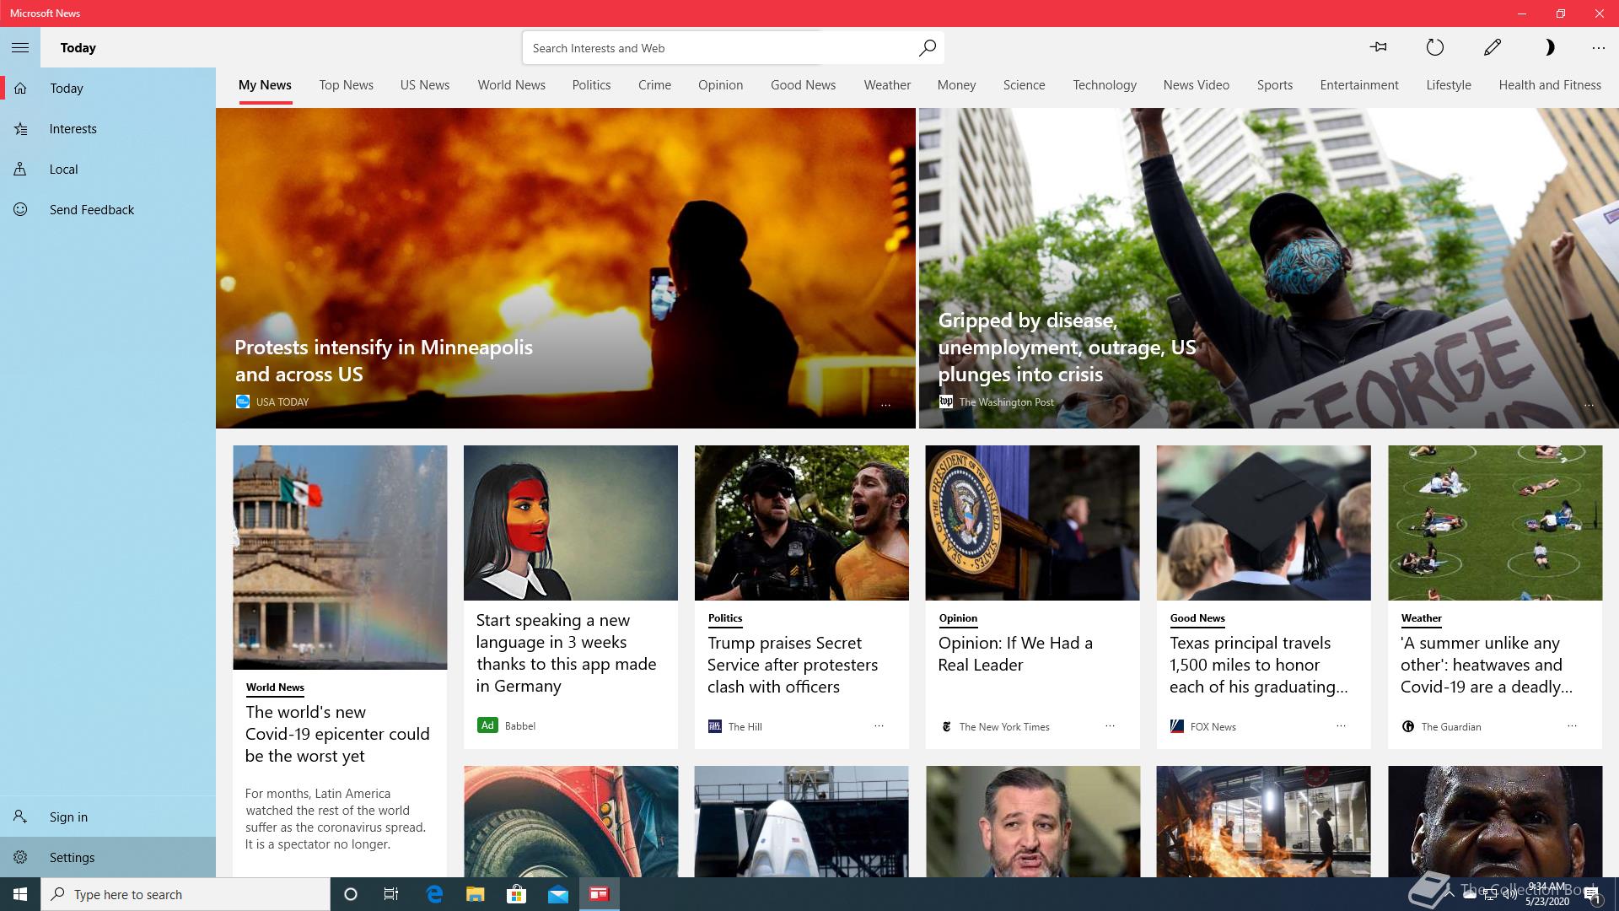
Task: Open the Lifestyle tab
Action: point(1448,85)
